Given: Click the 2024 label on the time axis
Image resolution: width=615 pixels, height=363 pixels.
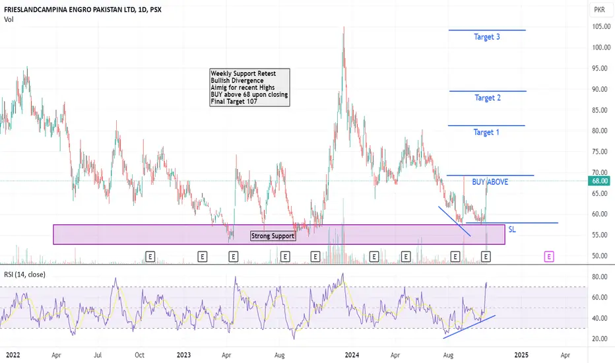Looking at the screenshot, I should (352, 355).
